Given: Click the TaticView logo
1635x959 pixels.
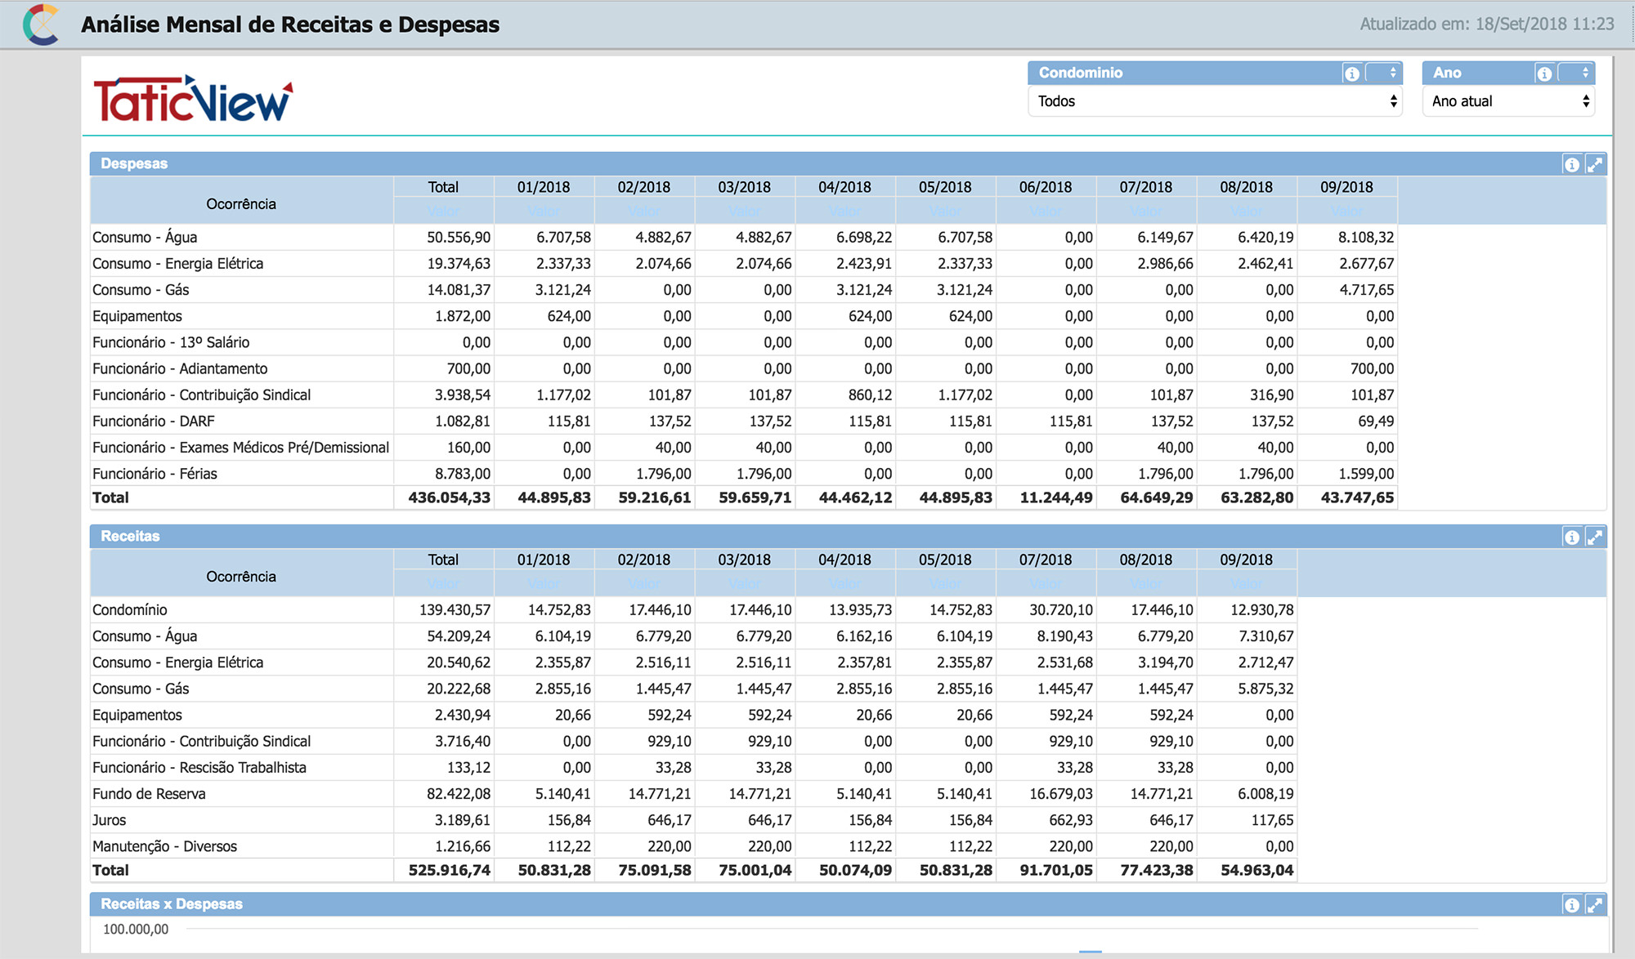Looking at the screenshot, I should (193, 99).
